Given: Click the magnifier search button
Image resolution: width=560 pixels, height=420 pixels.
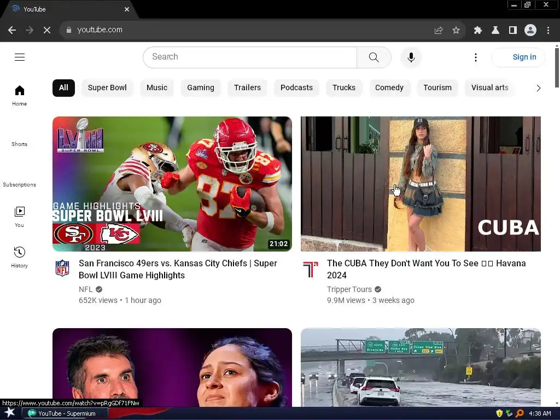Looking at the screenshot, I should coord(374,57).
